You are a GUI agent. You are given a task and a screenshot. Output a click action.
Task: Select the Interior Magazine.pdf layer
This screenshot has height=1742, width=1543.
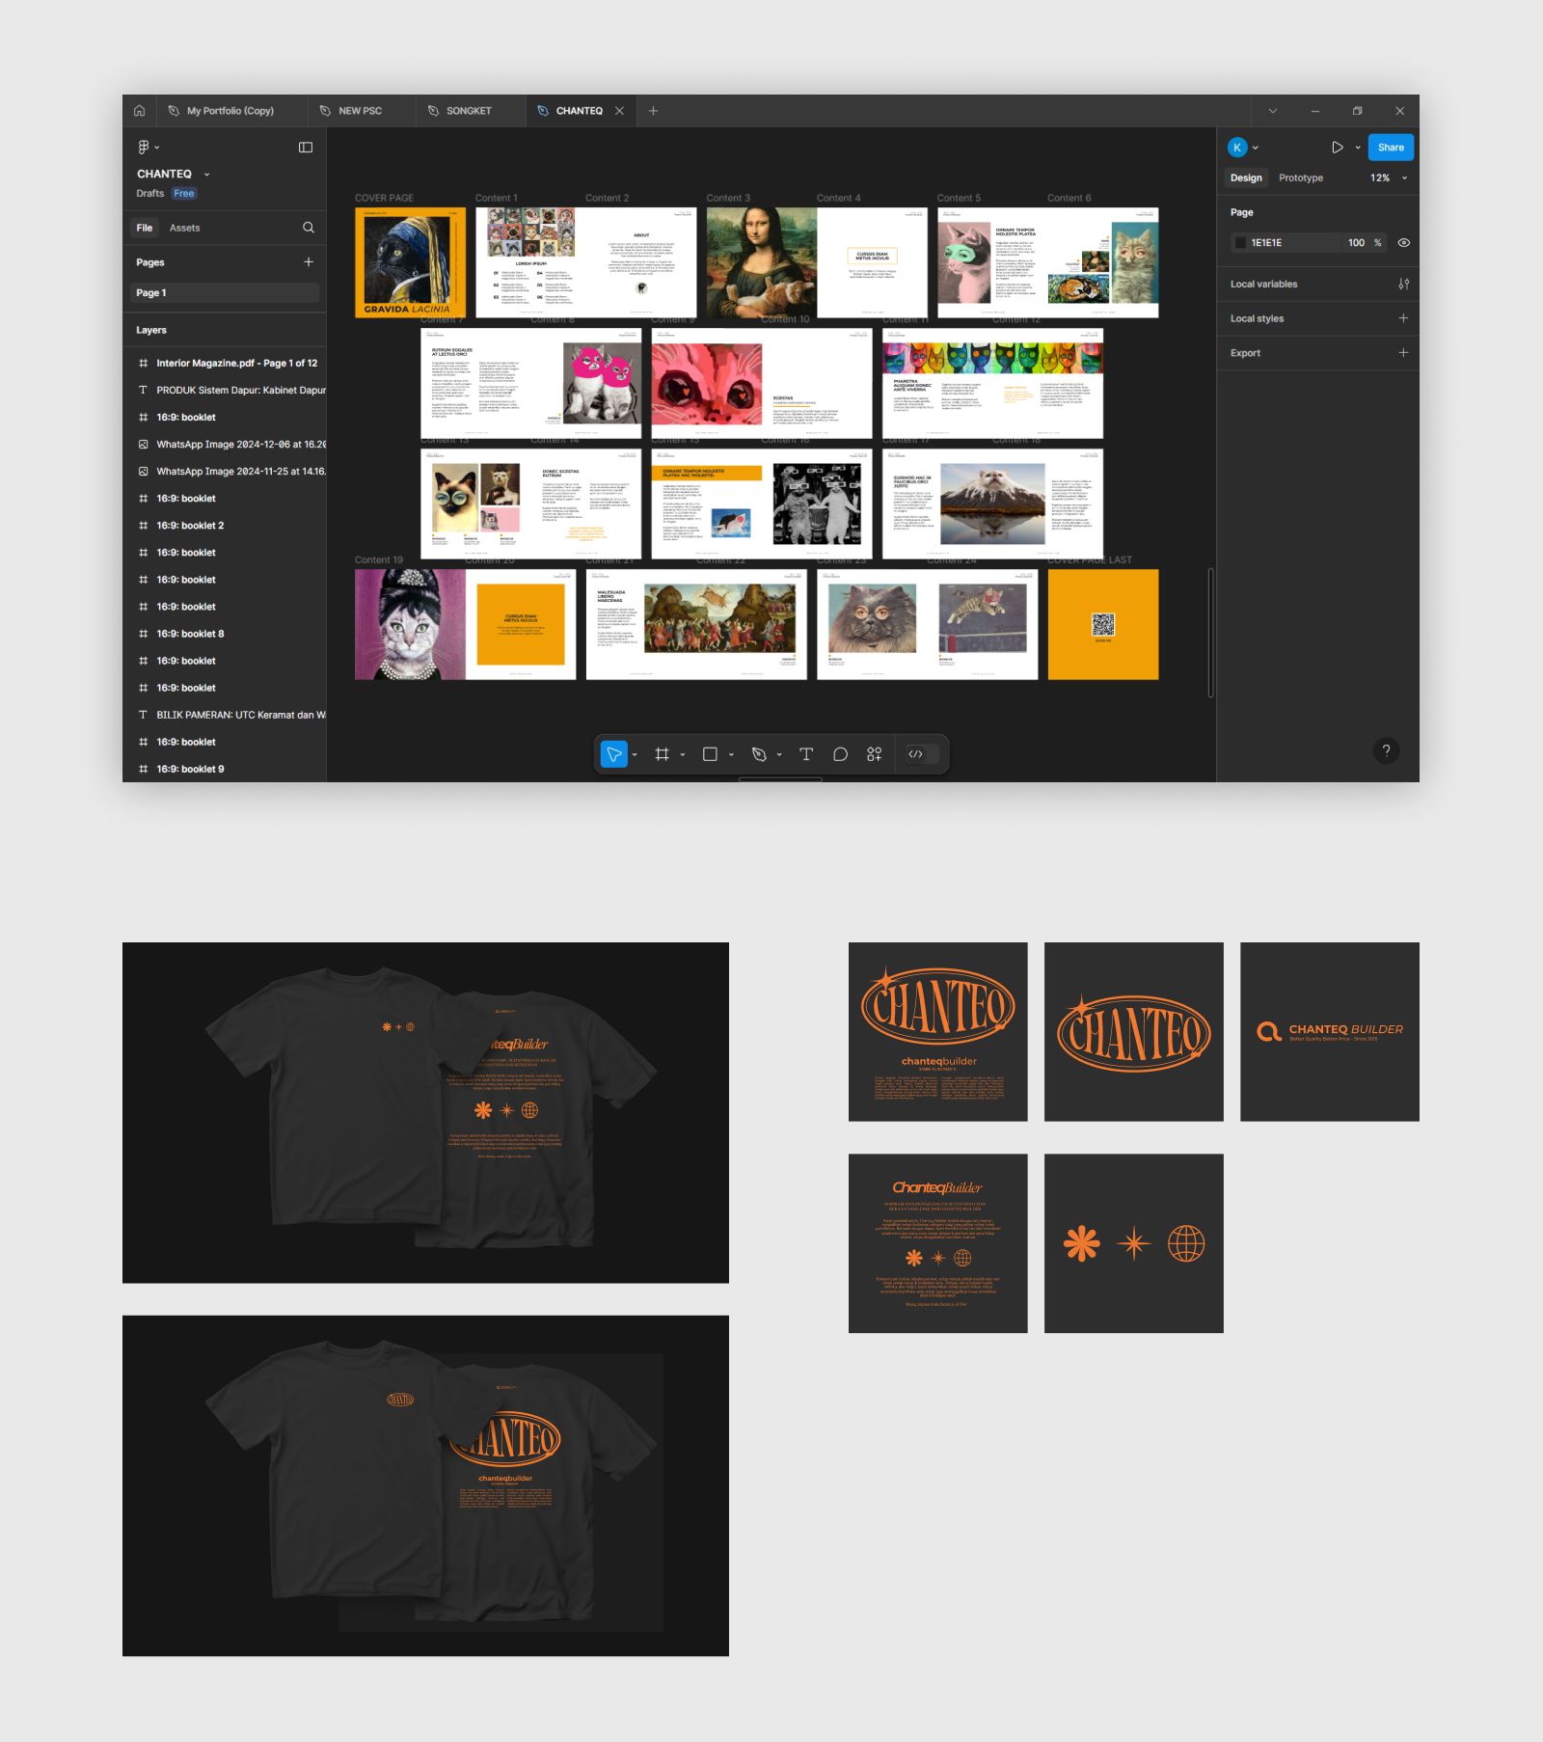pos(236,364)
